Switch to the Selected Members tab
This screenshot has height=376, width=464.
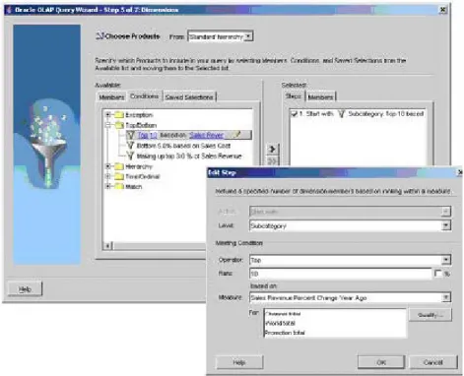[x=320, y=97]
